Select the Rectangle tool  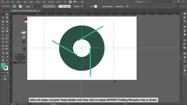pyautogui.click(x=3, y=28)
